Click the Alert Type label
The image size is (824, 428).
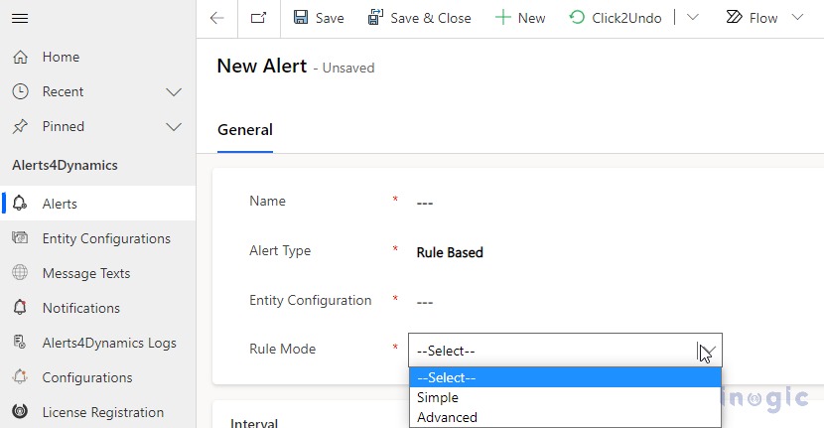280,251
